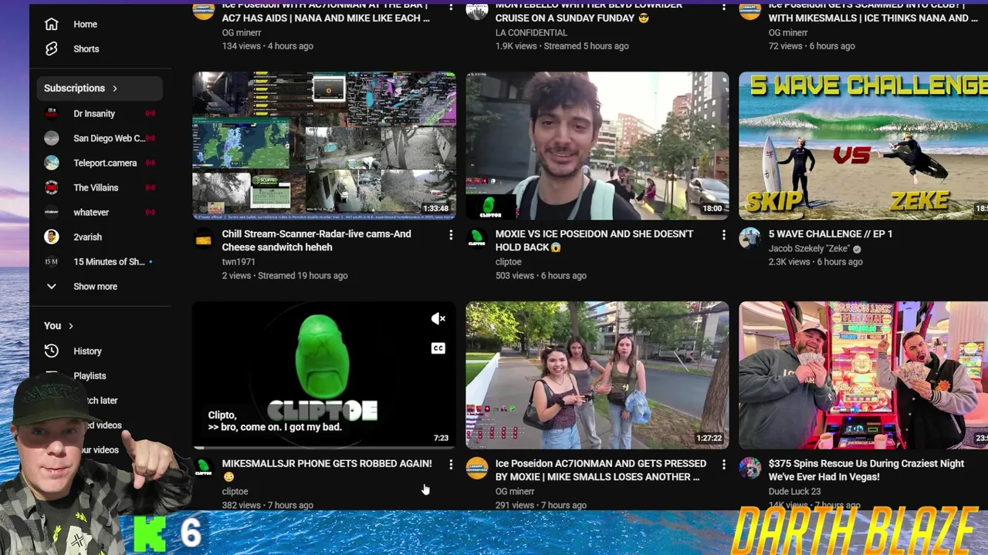Screen dimensions: 988x555
Task: Expand Show more subscriptions
Action: (x=96, y=286)
